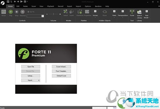Open the View ribbon tab
160x109 pixels.
click(x=41, y=6)
